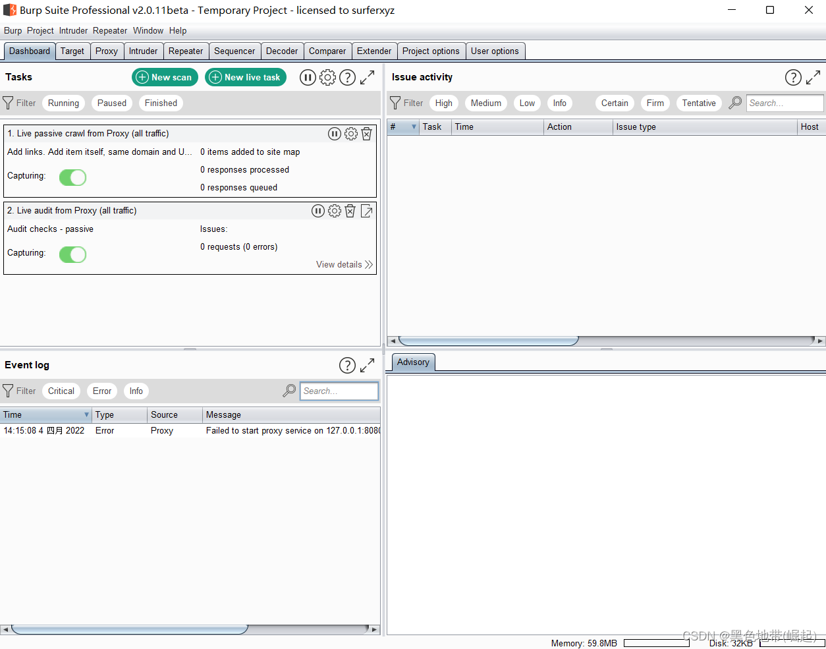Switch to the Target tab
The image size is (826, 649).
[x=72, y=51]
